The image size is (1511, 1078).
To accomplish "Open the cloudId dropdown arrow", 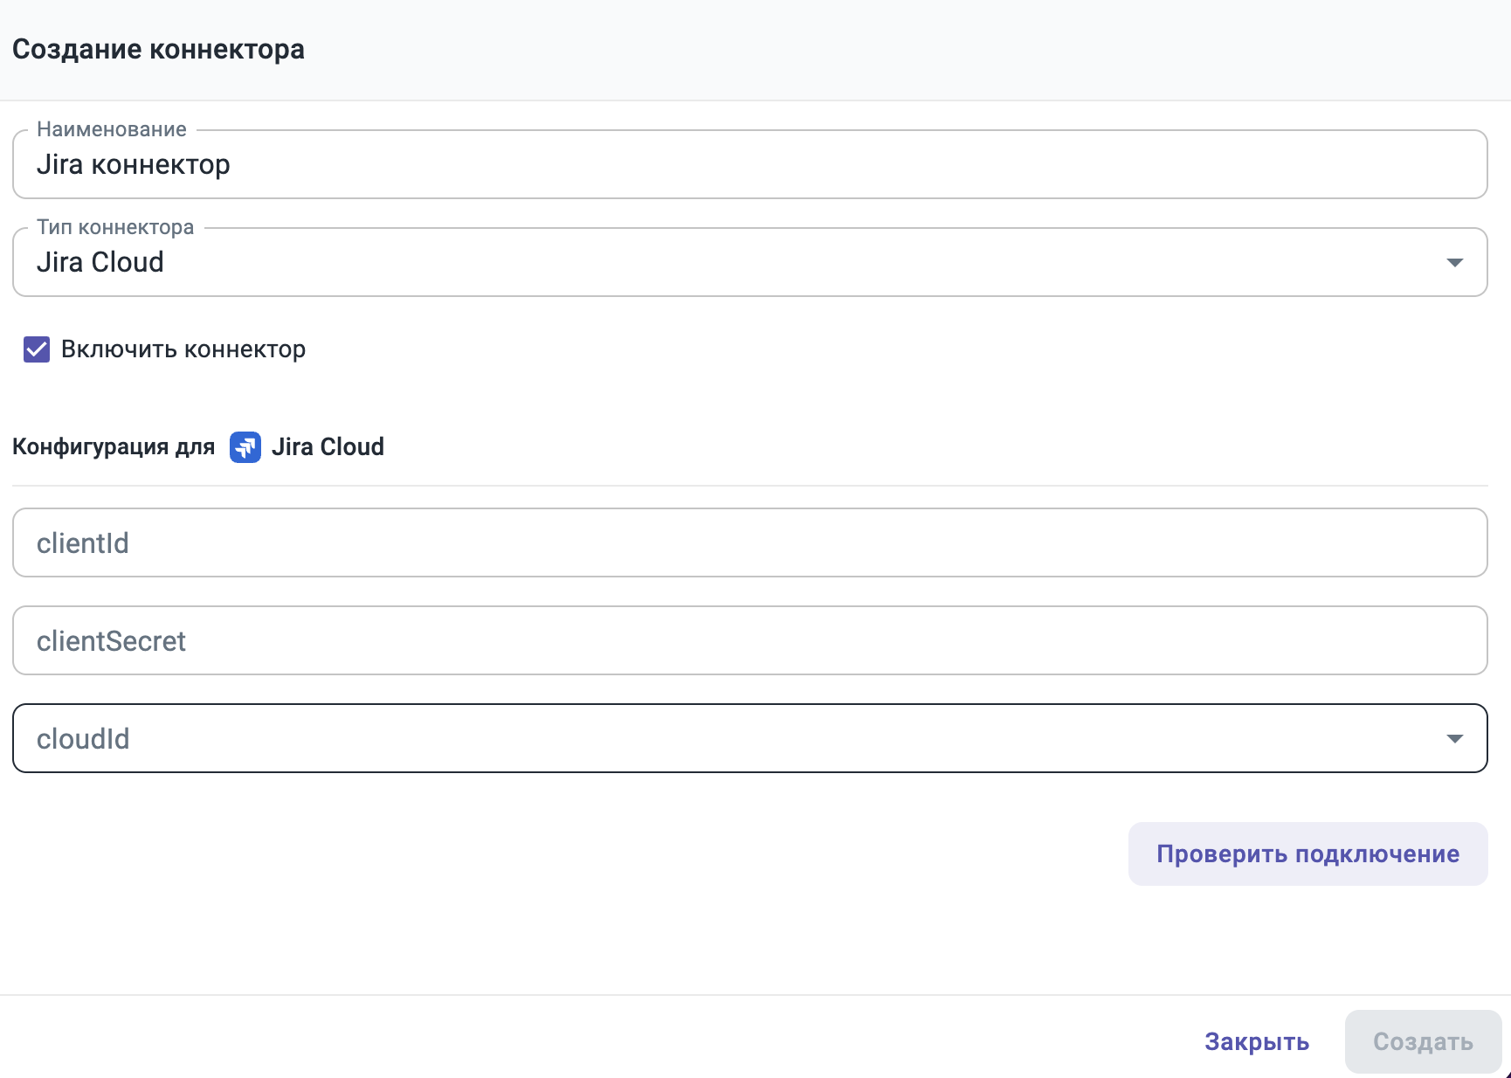I will [x=1454, y=739].
